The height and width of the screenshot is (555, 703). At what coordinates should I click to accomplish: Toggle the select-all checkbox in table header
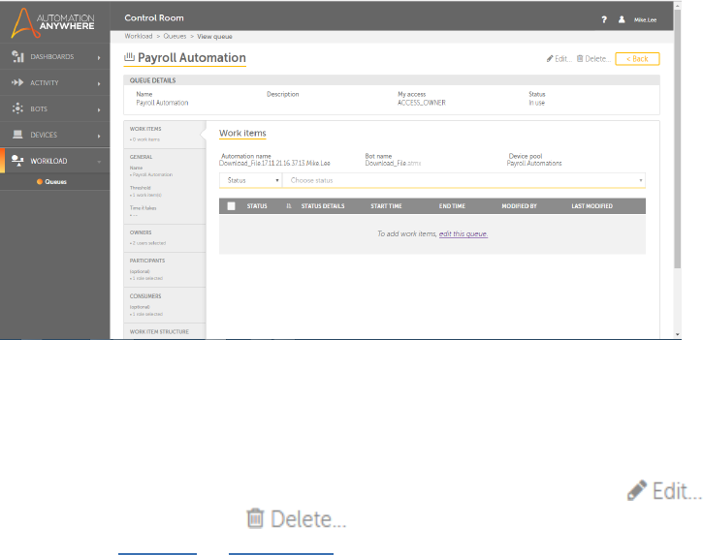[232, 206]
